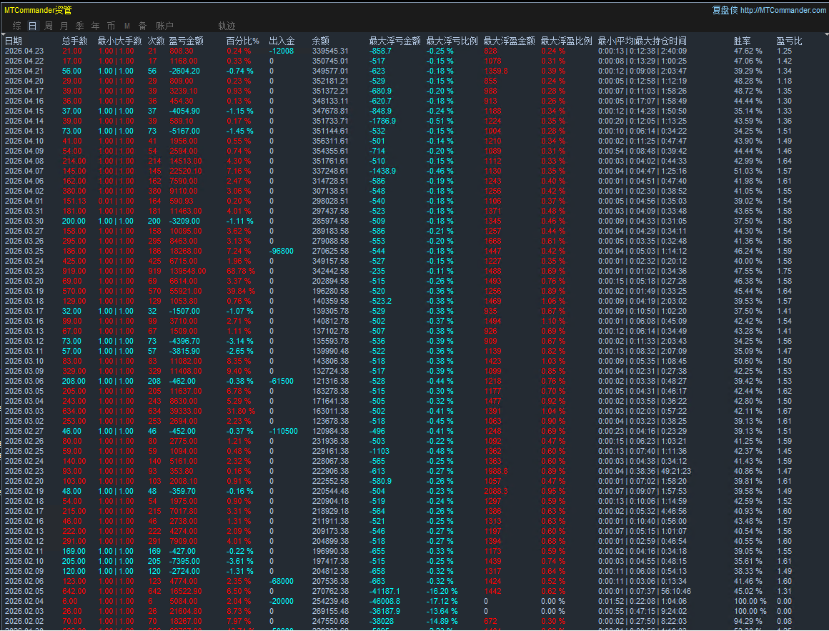This screenshot has height=631, width=829.
Task: Click the lots cell 0.01 | 1.00
Action: 116,202
